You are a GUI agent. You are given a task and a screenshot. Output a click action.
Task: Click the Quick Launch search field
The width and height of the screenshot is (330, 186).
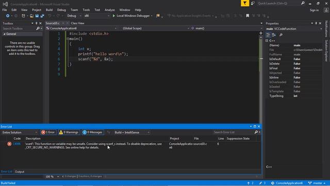(278, 3)
